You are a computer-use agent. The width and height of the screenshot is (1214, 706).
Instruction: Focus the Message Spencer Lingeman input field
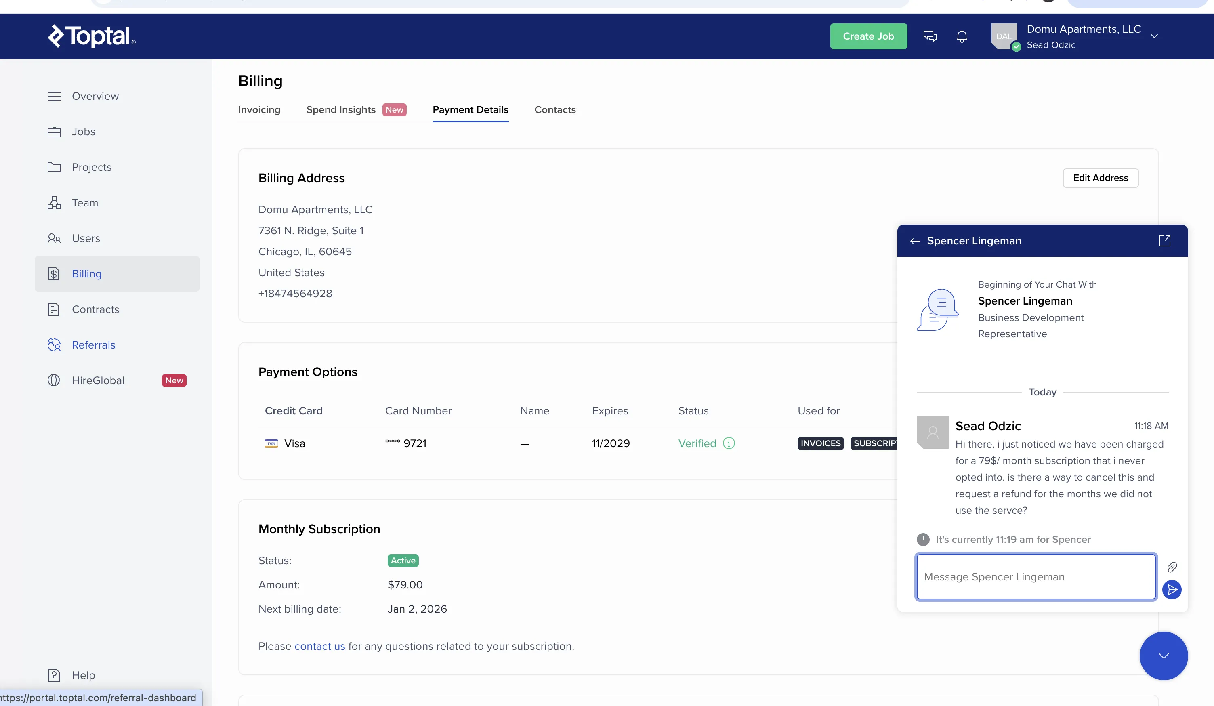[x=1036, y=576]
